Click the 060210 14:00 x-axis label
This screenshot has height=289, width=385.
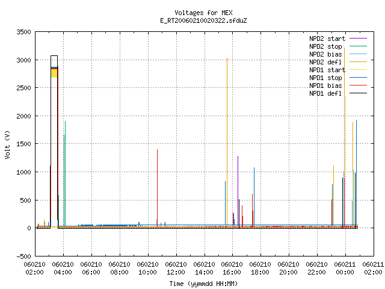[x=204, y=269]
